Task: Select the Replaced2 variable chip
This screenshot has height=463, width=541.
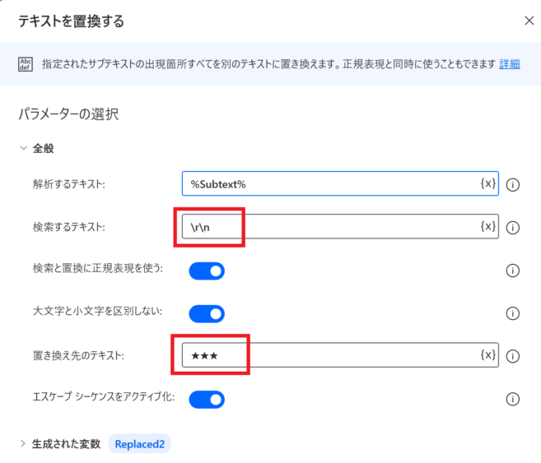Action: click(140, 444)
